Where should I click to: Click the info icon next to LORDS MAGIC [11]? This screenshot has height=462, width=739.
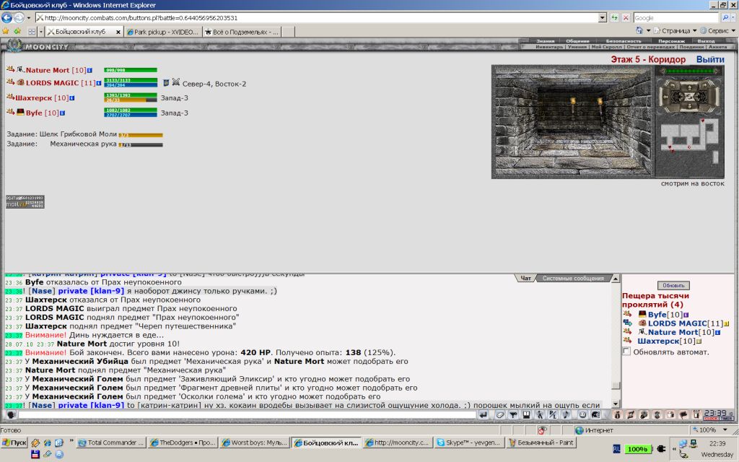[98, 83]
